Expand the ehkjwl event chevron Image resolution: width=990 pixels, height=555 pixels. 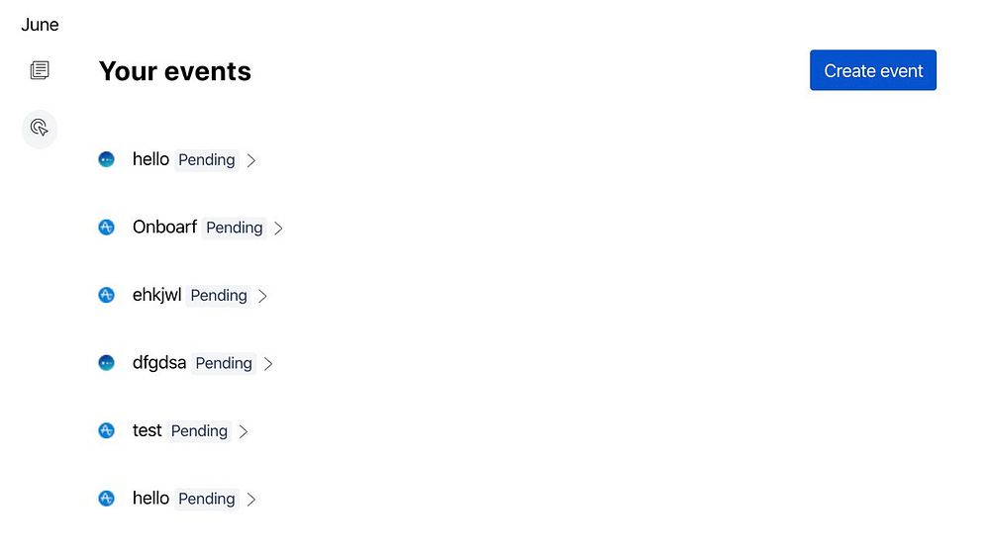[x=262, y=295]
